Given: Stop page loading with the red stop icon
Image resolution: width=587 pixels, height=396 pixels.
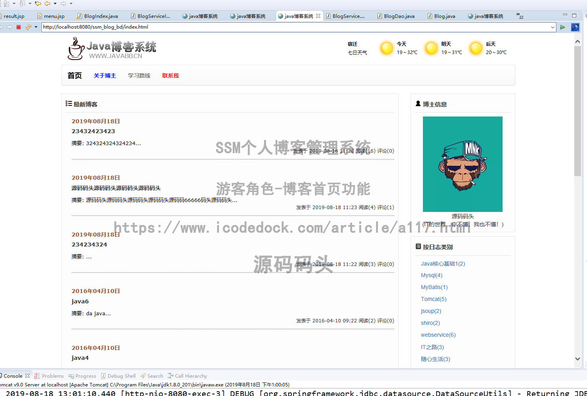Looking at the screenshot, I should [x=18, y=27].
